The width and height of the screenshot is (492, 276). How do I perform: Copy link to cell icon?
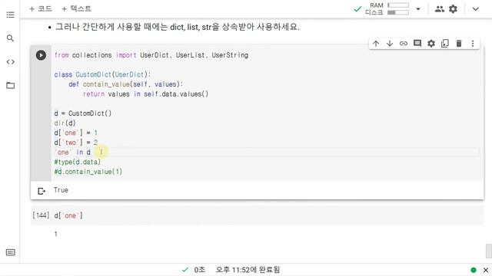coord(404,44)
